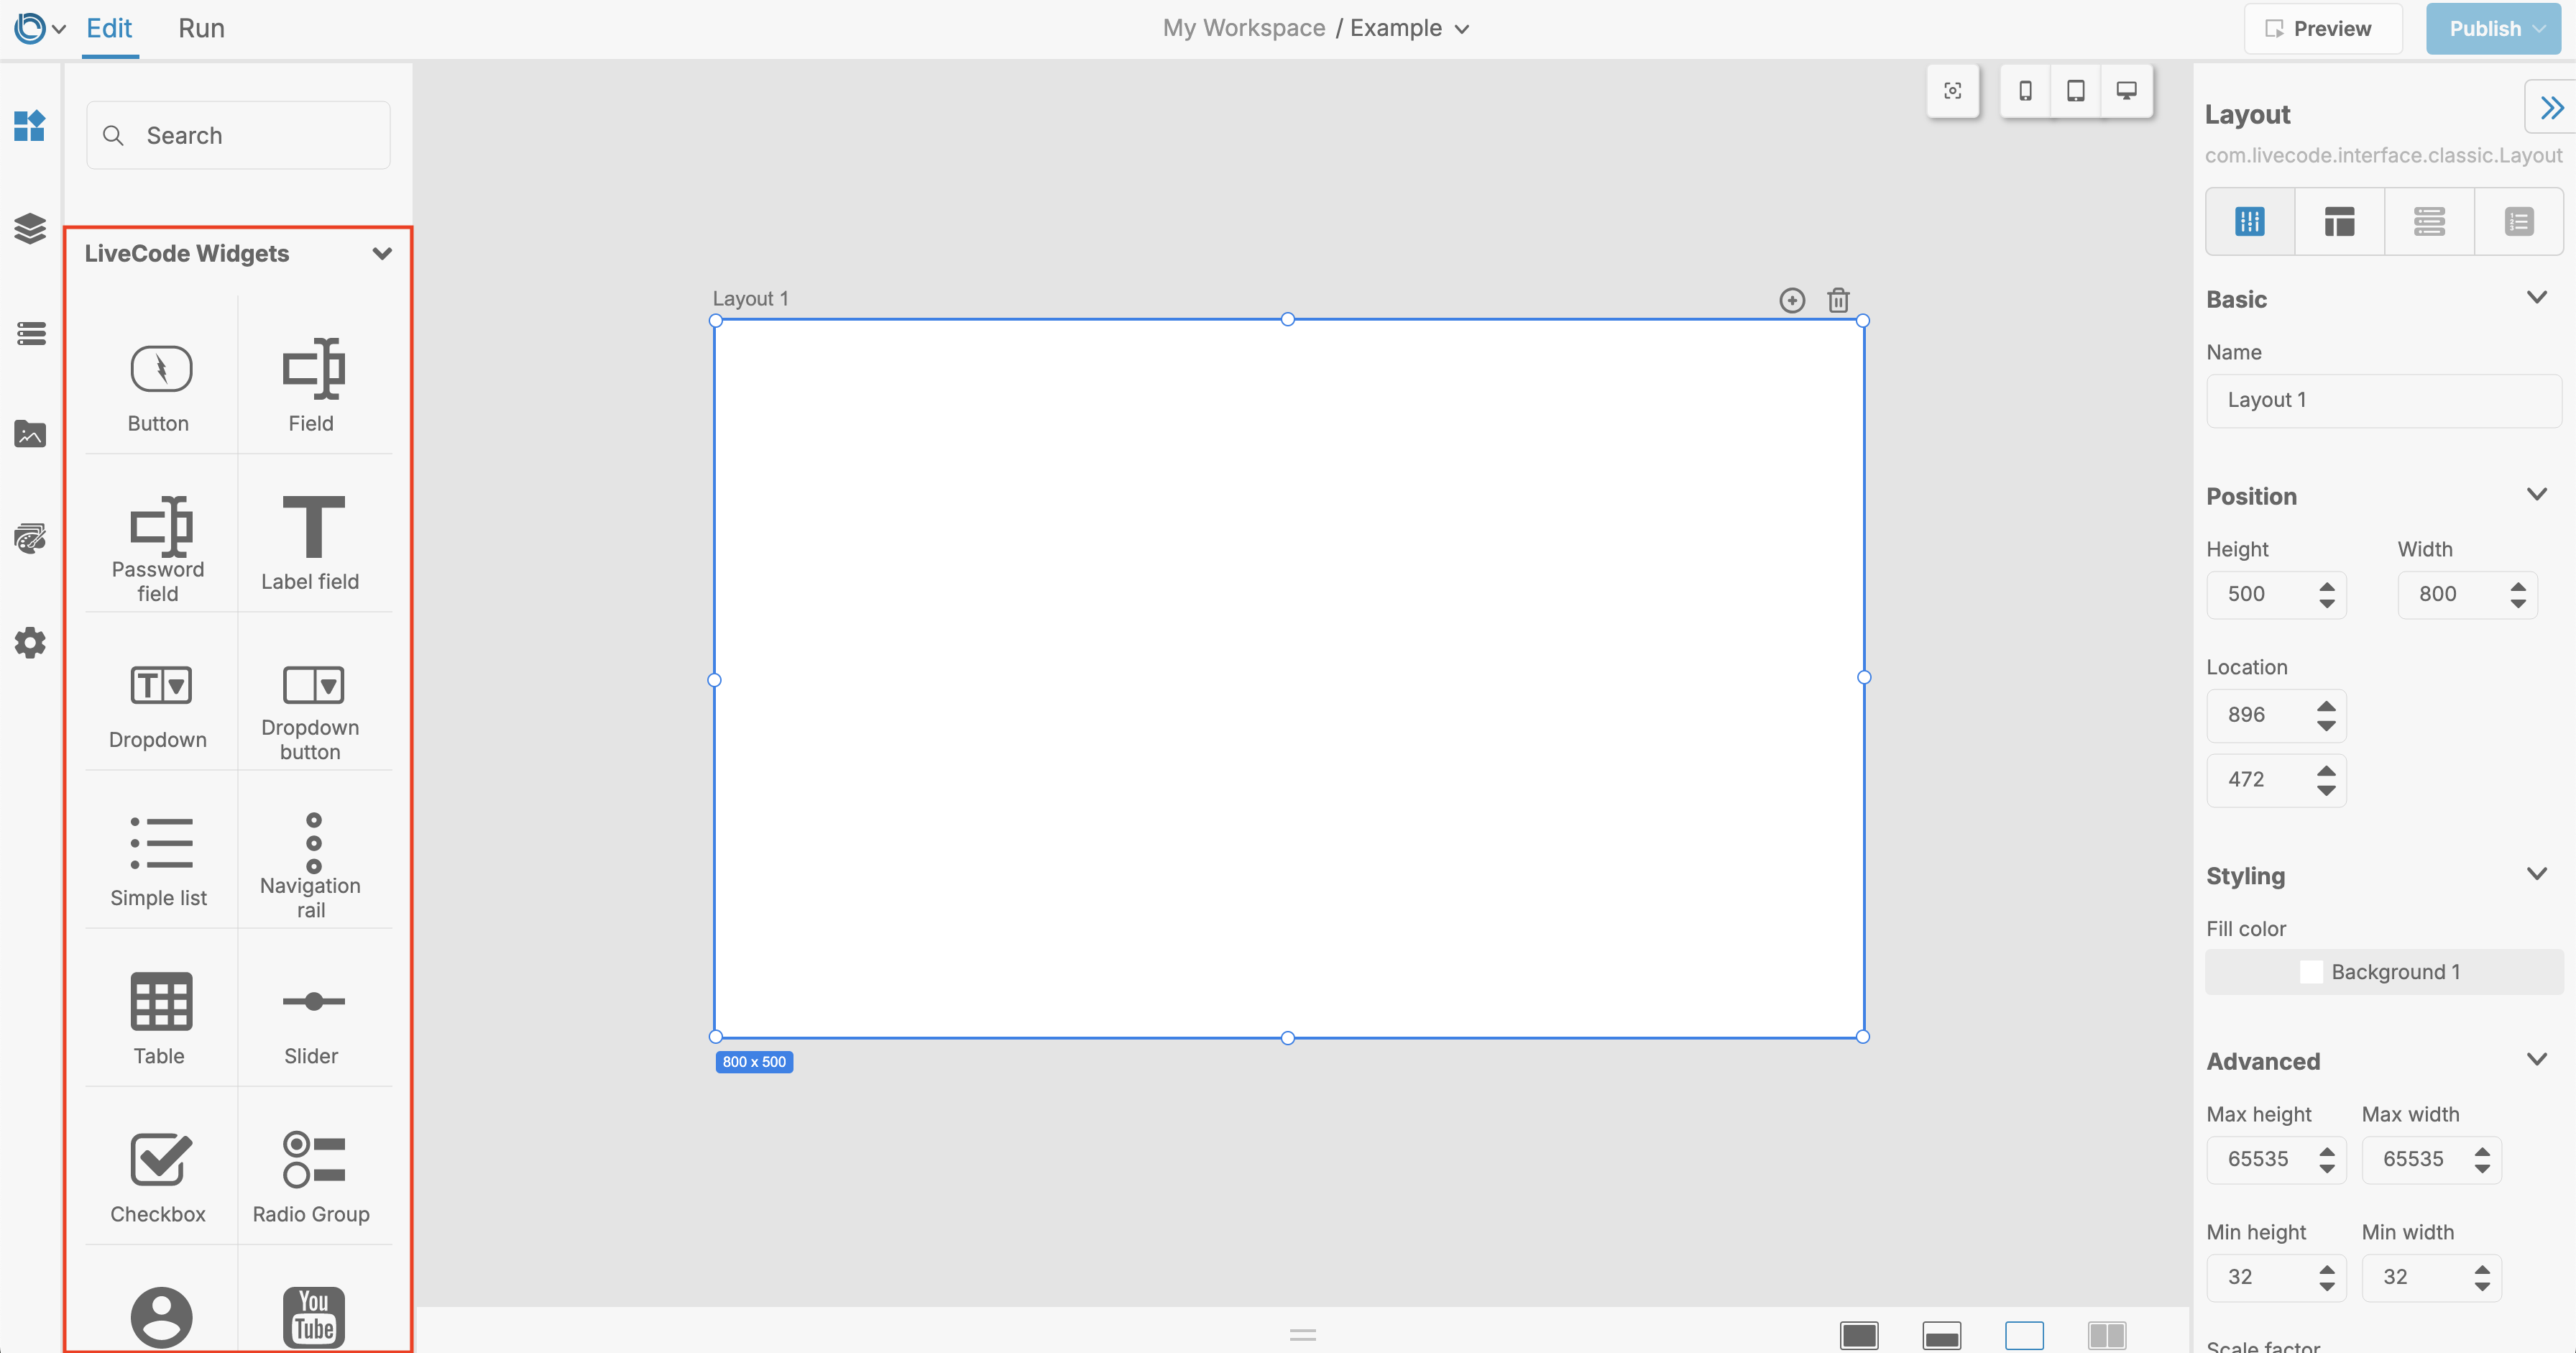Image resolution: width=2576 pixels, height=1353 pixels.
Task: Open the Background 1 fill color swatch
Action: tap(2384, 972)
